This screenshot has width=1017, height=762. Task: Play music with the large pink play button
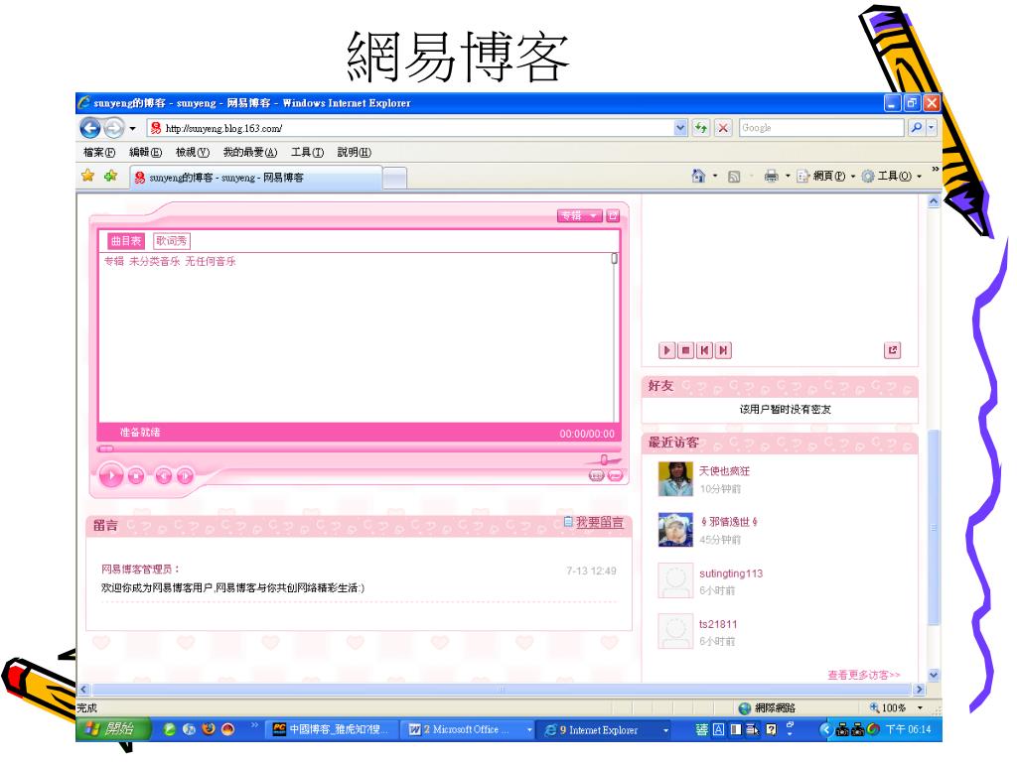tap(111, 476)
